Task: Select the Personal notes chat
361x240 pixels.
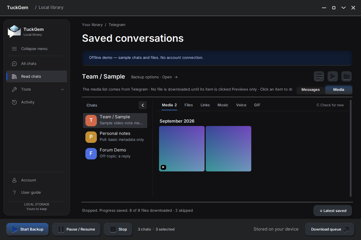Action: coord(115,137)
